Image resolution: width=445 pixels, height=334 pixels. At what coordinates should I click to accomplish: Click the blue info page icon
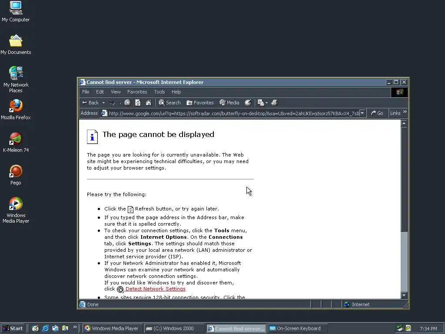92,137
